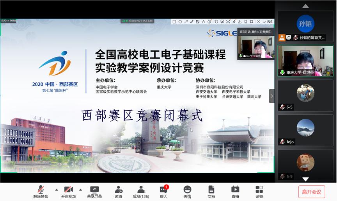
Task: Choose the text (A) annotation tool
Action: coord(203,22)
